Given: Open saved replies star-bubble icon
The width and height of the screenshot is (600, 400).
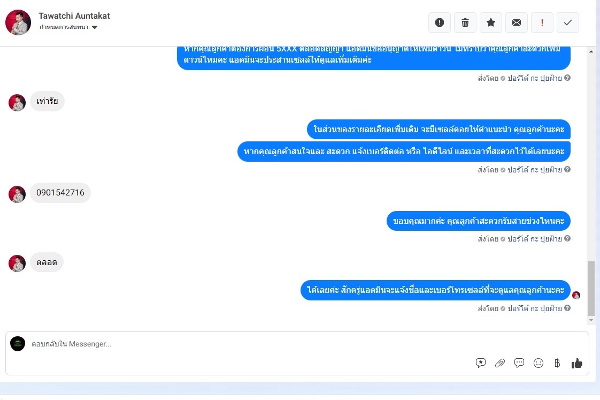Looking at the screenshot, I should pos(481,363).
